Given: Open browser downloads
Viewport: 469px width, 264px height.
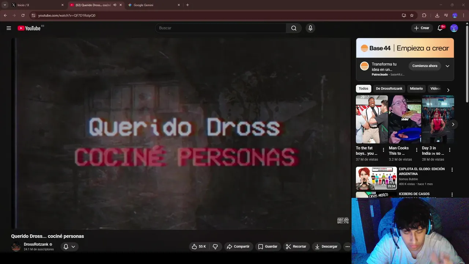Looking at the screenshot, I should [x=437, y=15].
